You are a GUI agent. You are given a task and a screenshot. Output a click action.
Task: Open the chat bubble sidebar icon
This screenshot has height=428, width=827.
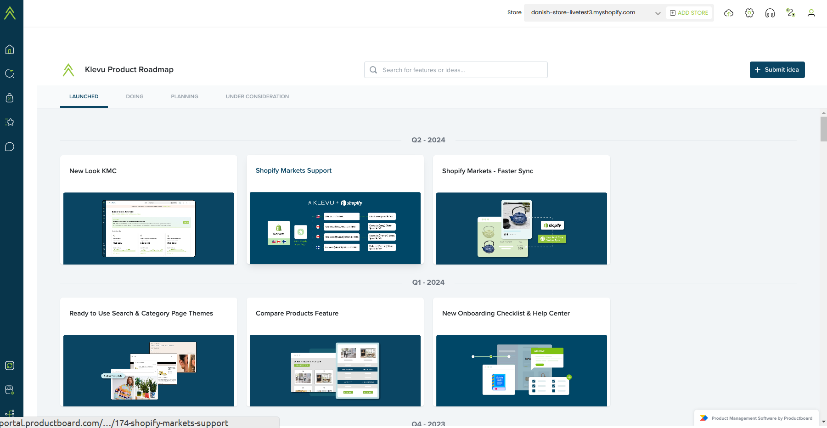click(x=10, y=146)
